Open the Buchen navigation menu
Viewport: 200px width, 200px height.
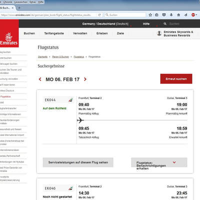(29, 33)
